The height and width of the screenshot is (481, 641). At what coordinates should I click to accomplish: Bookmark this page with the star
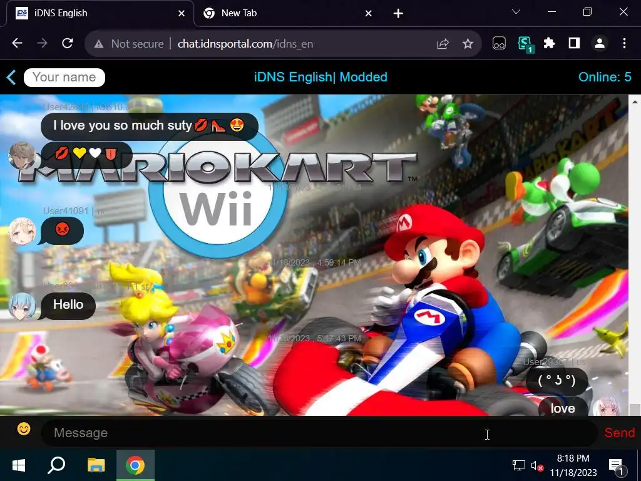click(468, 44)
